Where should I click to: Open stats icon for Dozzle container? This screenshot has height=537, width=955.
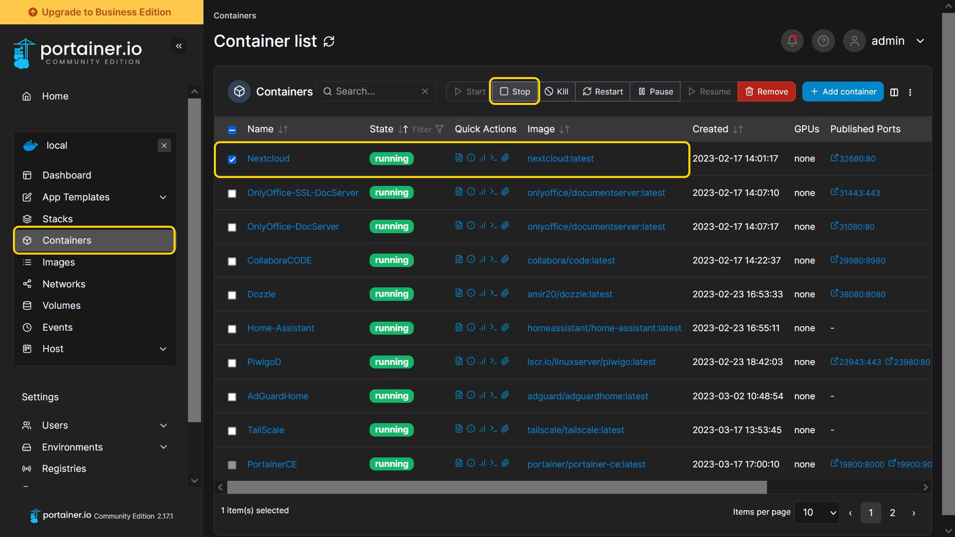[482, 293]
